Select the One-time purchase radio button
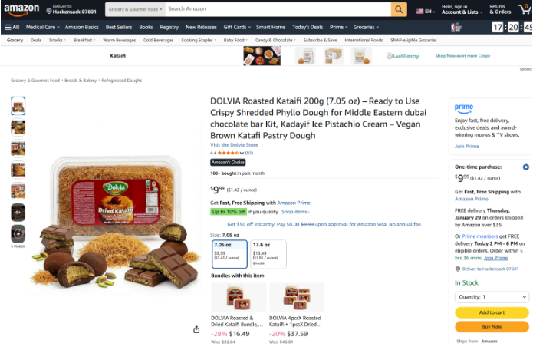Image resolution: width=533 pixels, height=350 pixels. coord(526,167)
